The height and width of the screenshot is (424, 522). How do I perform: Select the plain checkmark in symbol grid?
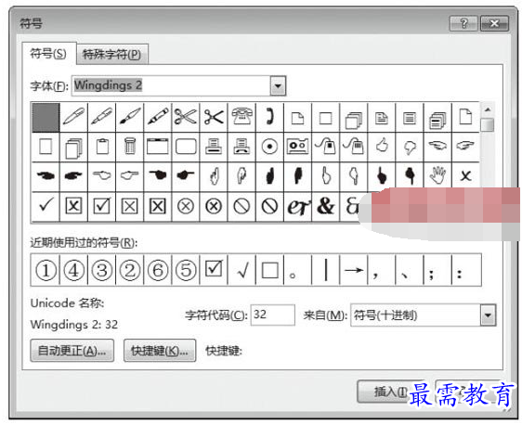(46, 206)
